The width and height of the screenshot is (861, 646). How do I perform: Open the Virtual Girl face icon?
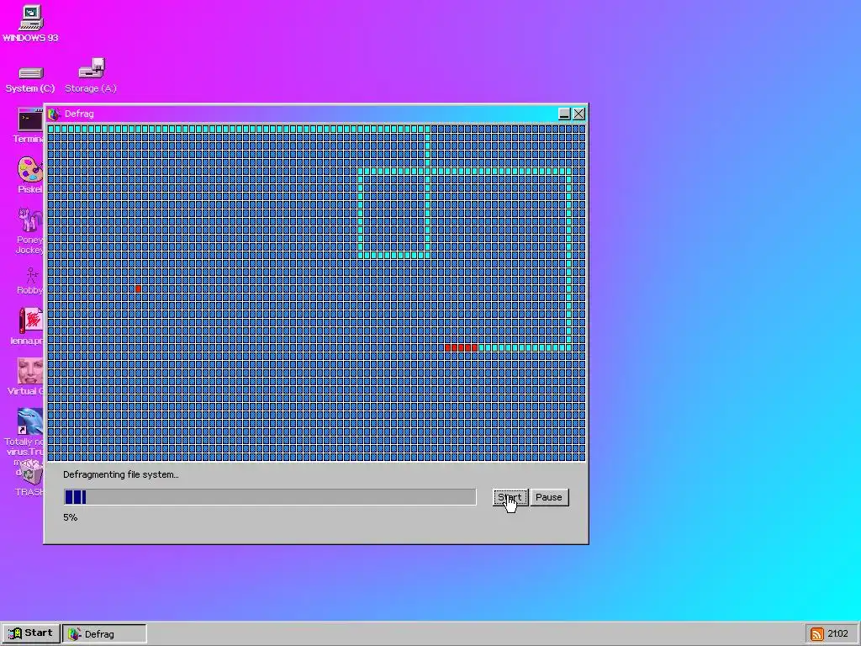(x=29, y=376)
